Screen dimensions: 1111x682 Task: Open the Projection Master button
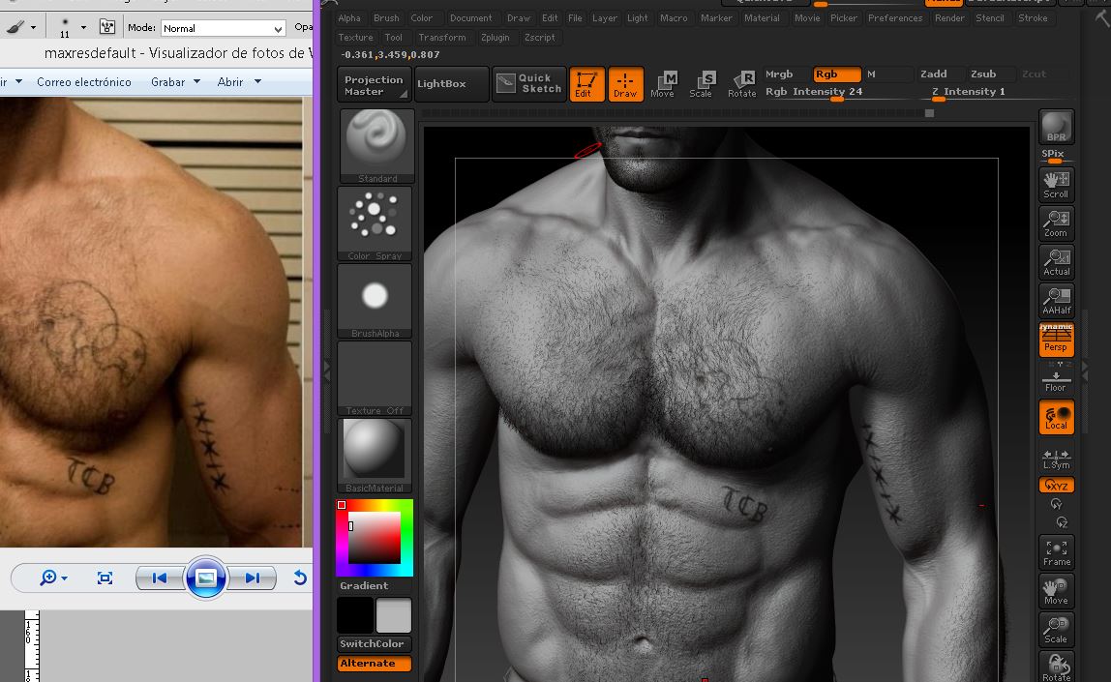point(374,85)
